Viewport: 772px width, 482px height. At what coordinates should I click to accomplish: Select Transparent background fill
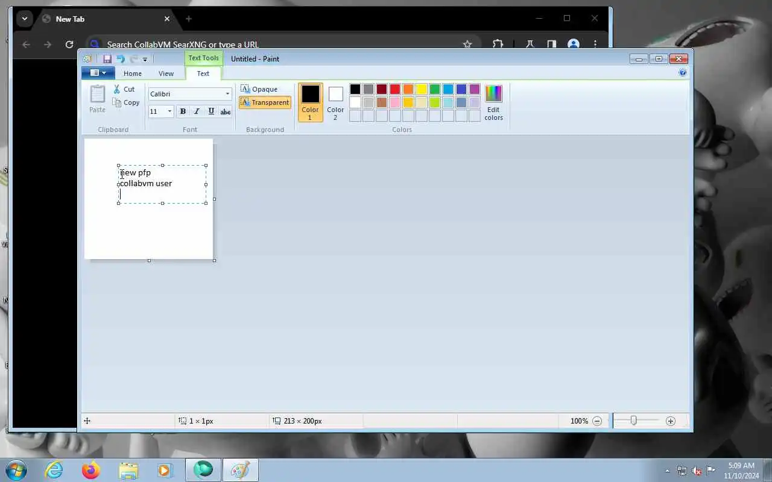point(265,102)
